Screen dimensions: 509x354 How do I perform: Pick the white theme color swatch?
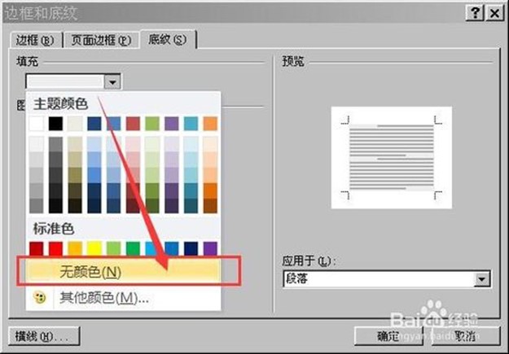coord(36,124)
